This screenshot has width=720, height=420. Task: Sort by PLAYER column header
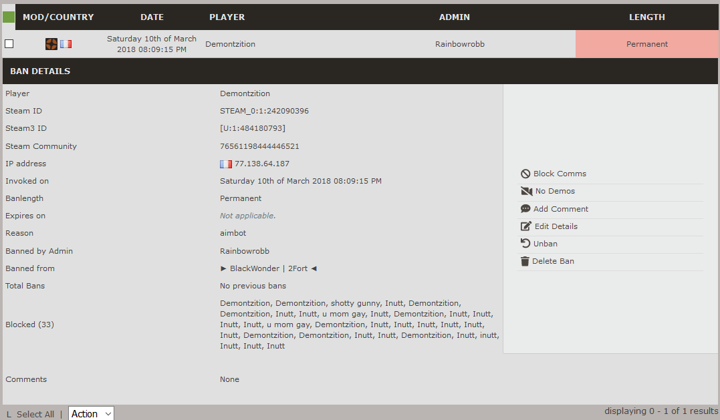(x=227, y=17)
